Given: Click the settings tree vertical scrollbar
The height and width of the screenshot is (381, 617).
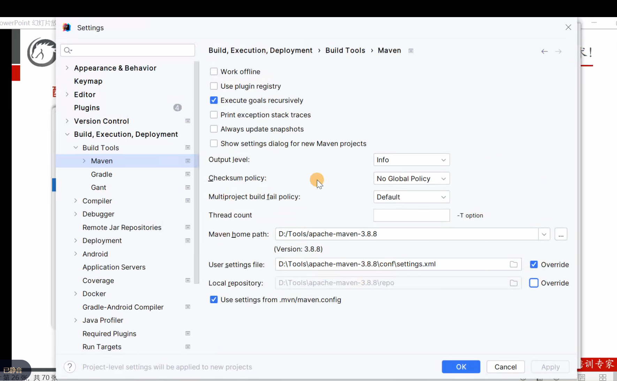Looking at the screenshot, I should [x=197, y=173].
